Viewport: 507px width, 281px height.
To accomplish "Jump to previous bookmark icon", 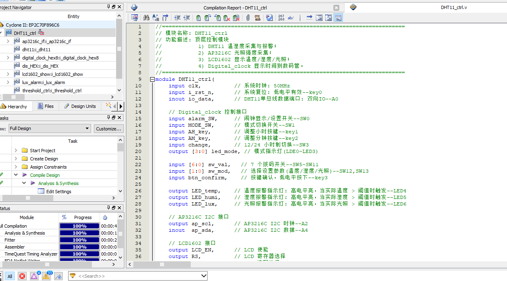I will tap(217, 18).
